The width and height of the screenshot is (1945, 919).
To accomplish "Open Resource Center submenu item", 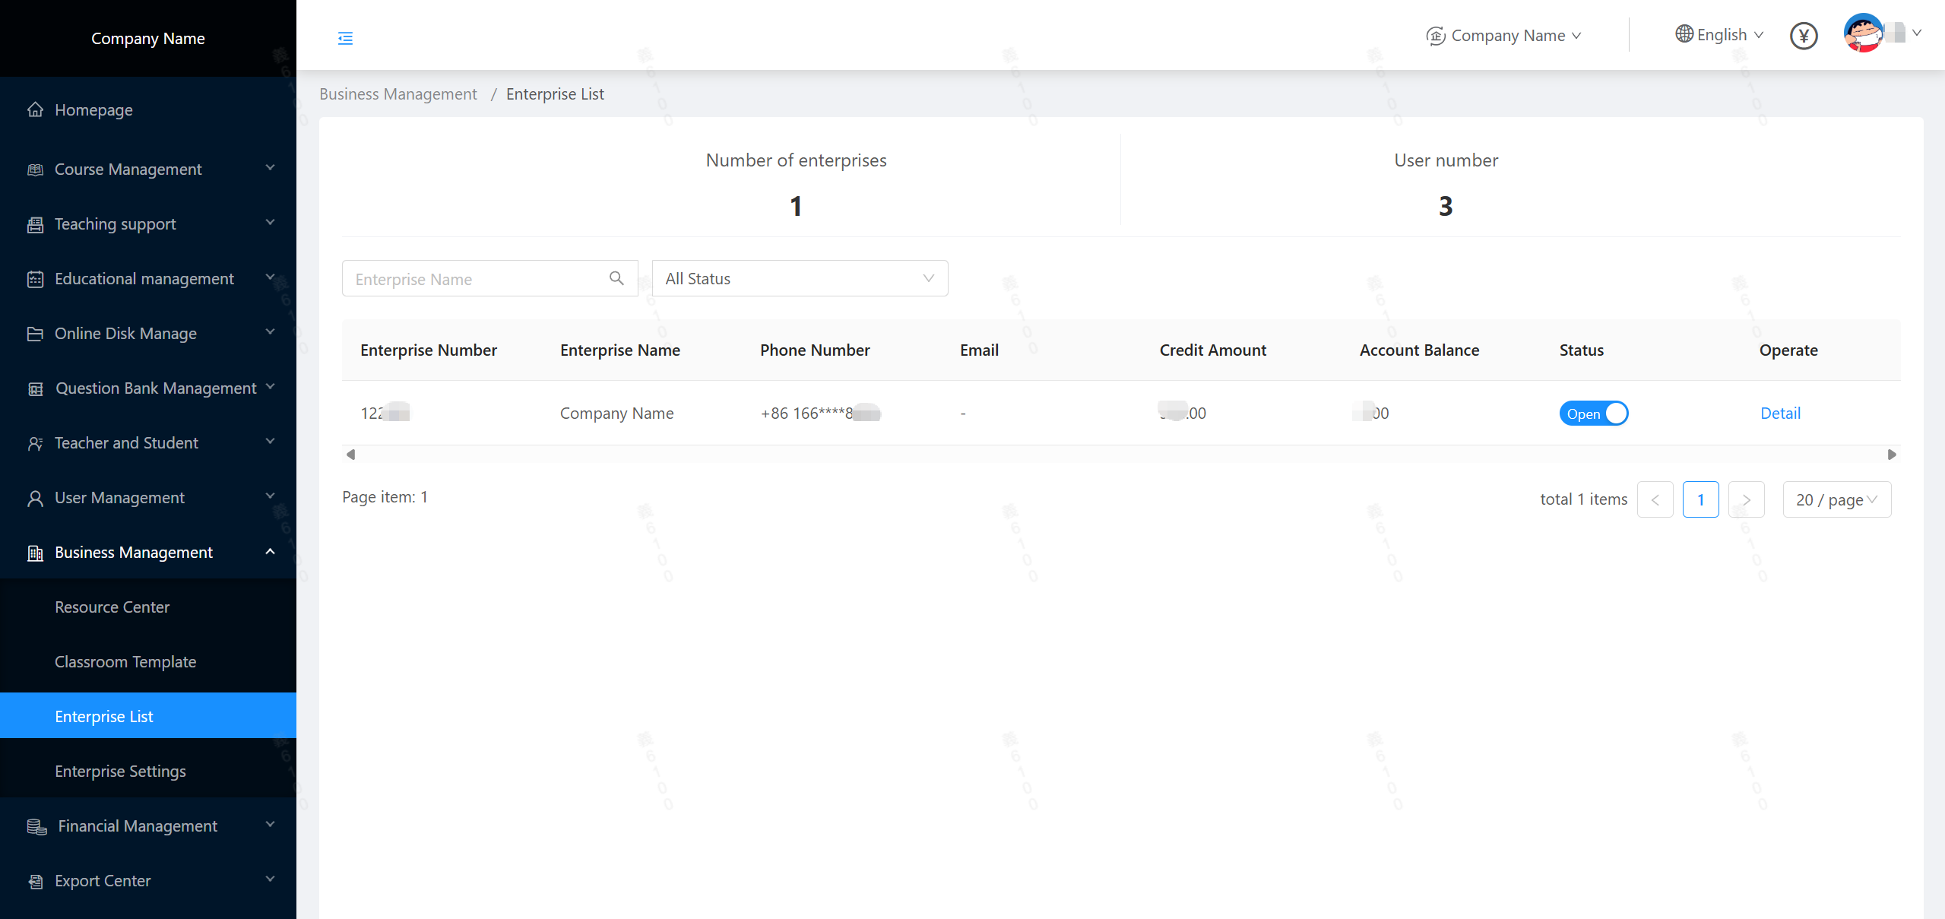I will coord(112,607).
